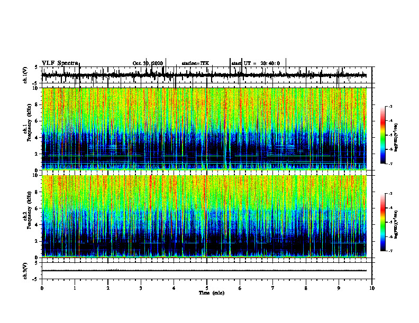This screenshot has width=419, height=323.
Task: Click the "4" minute tick label
Action: click(x=174, y=288)
